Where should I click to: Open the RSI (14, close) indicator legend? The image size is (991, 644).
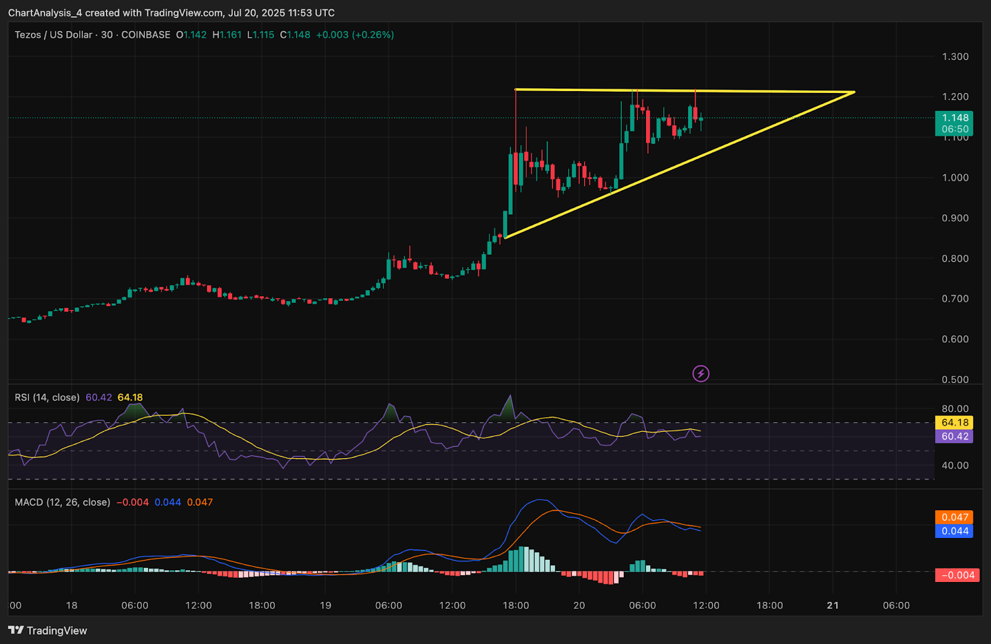pos(47,397)
